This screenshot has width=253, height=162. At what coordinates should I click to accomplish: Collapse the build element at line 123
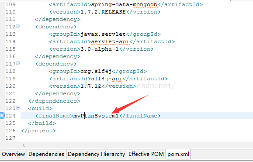pyautogui.click(x=18, y=107)
